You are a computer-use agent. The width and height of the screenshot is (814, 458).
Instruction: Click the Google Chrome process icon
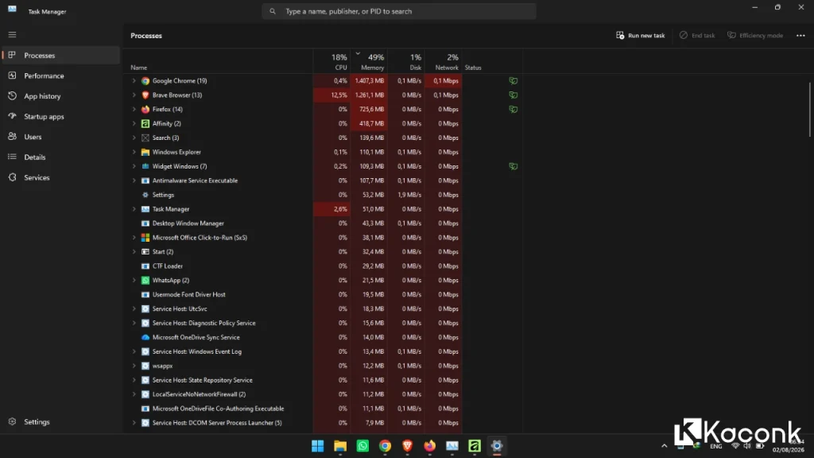pyautogui.click(x=145, y=81)
